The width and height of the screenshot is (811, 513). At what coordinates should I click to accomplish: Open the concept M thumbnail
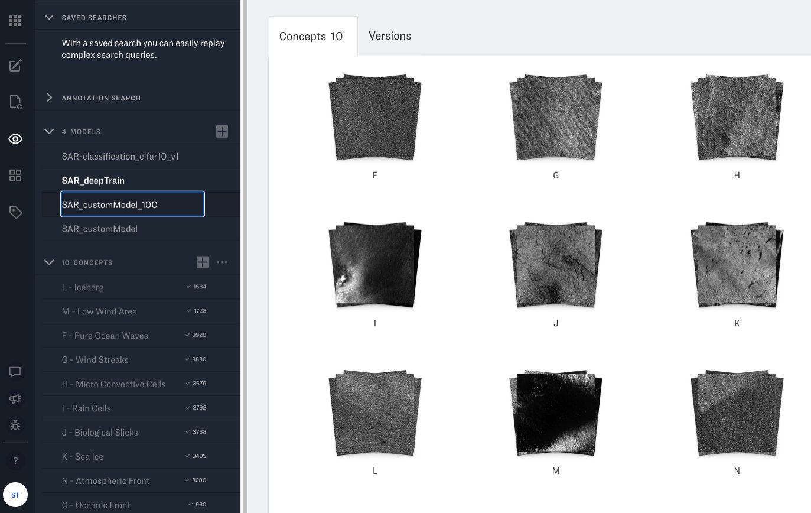coord(555,414)
